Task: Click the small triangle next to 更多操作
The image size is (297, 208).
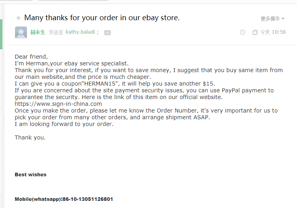Action: click(x=283, y=19)
